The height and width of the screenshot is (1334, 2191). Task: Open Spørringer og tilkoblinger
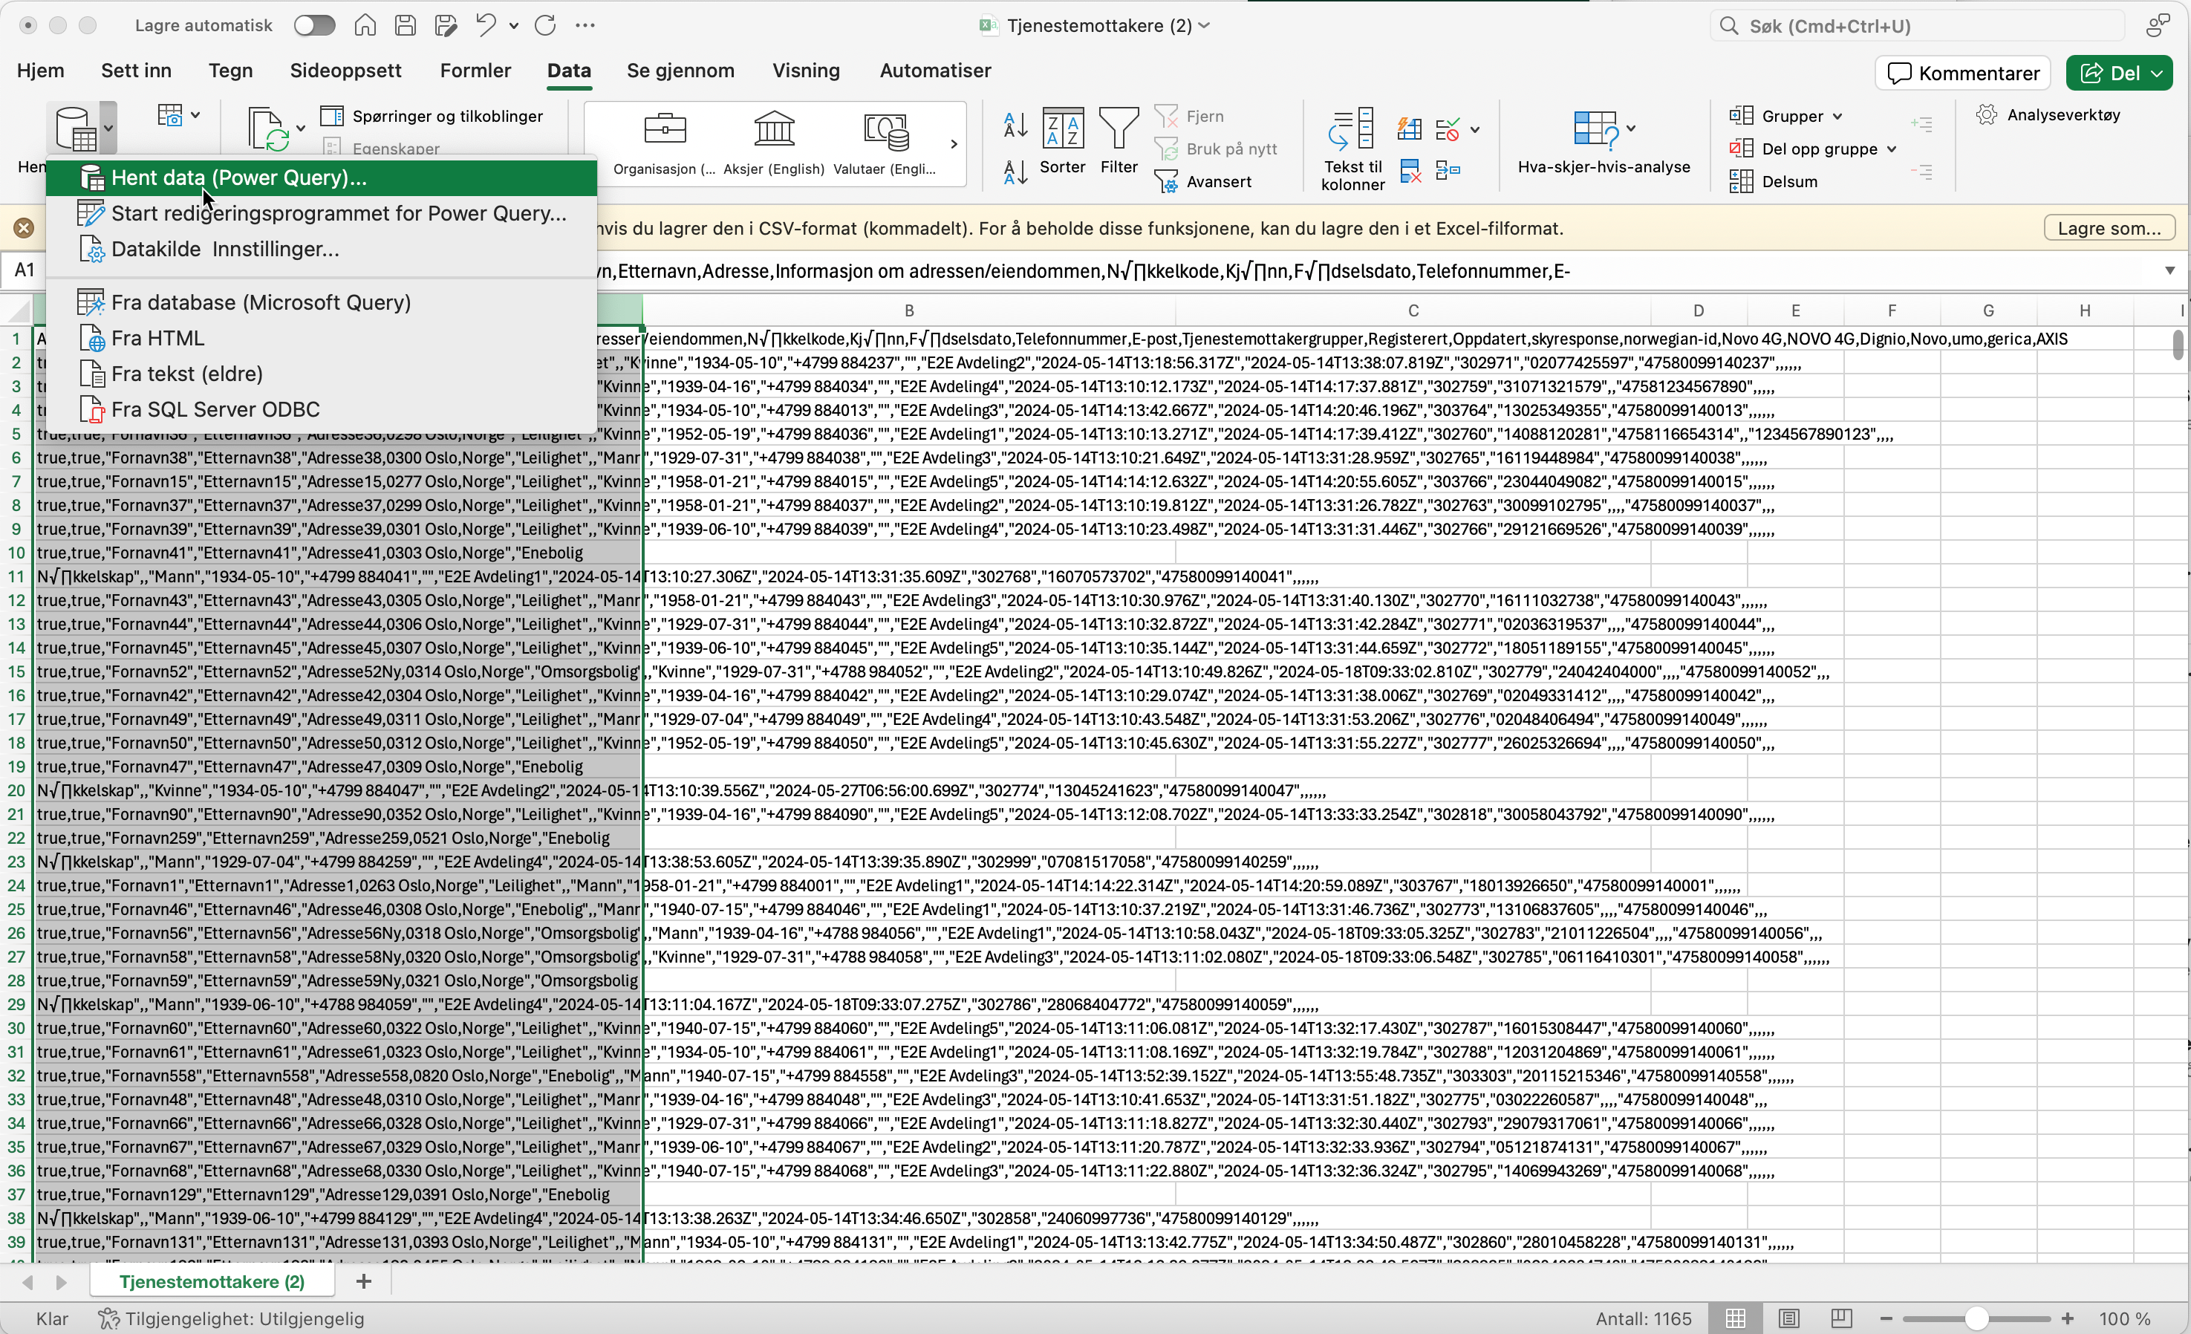tap(432, 116)
